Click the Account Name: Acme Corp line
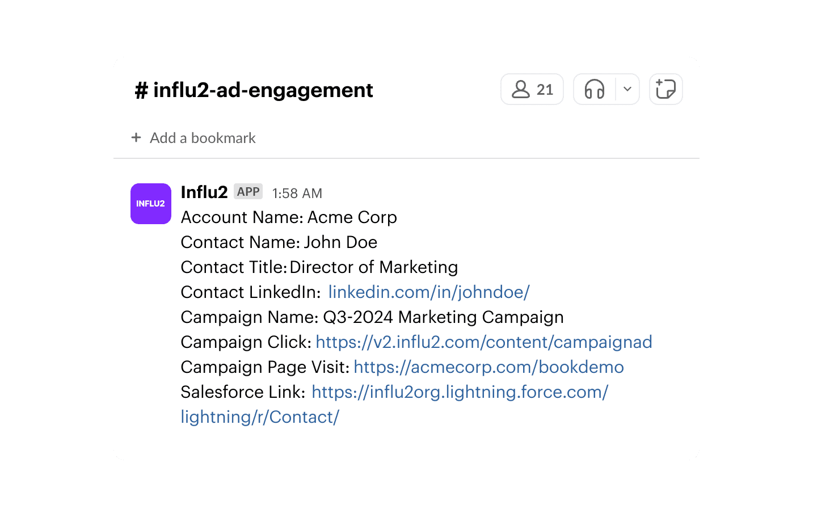 289,217
